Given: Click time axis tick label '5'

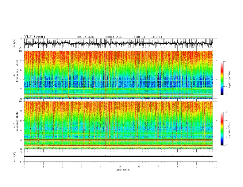Looking at the screenshot, I should point(120,167).
